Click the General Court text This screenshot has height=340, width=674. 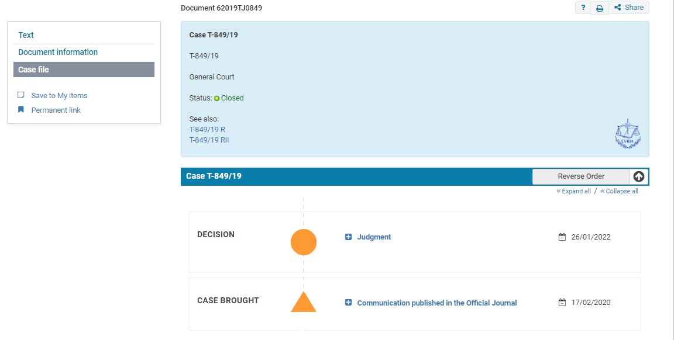coord(212,77)
